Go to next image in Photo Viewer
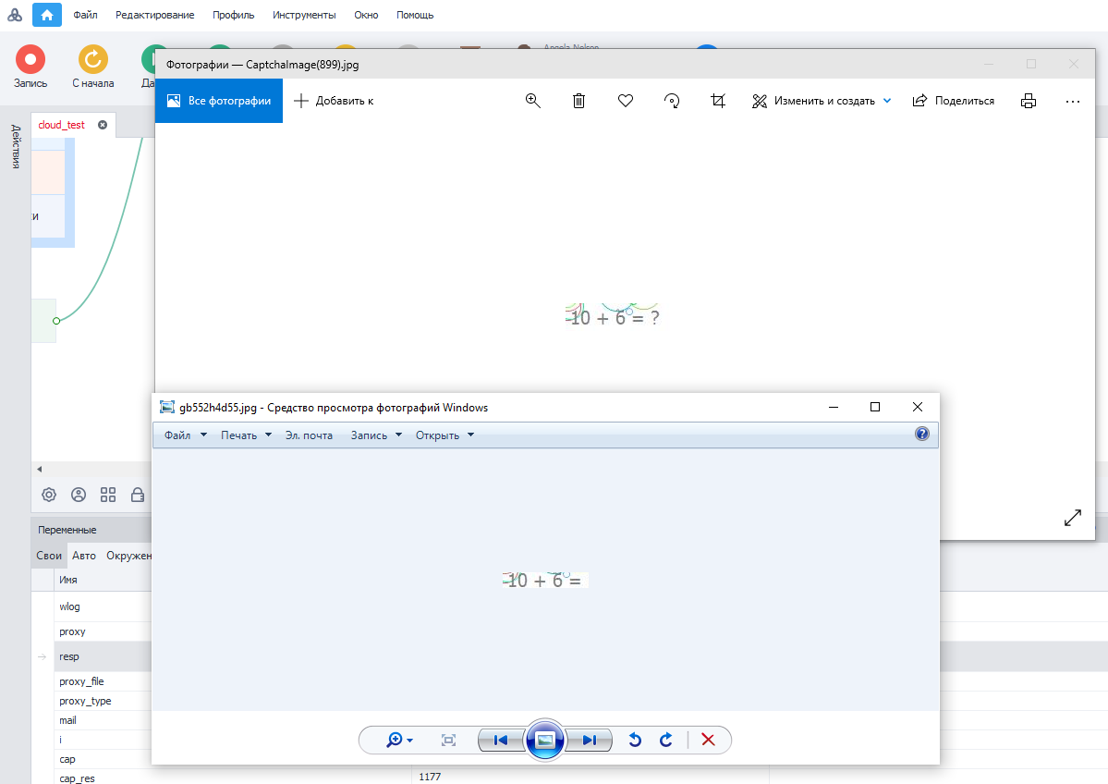Image resolution: width=1108 pixels, height=784 pixels. 590,741
